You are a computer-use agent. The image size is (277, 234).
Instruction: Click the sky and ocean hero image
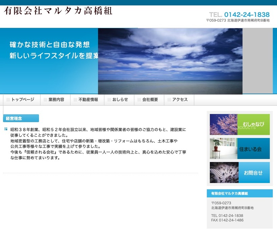click(170, 61)
